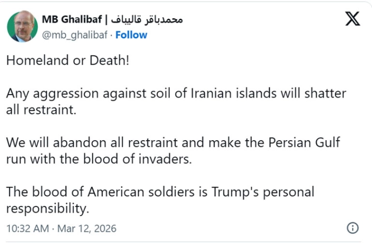This screenshot has height=243, width=372.
Task: Click the Mar 12, 2026 date
Action: pos(88,229)
